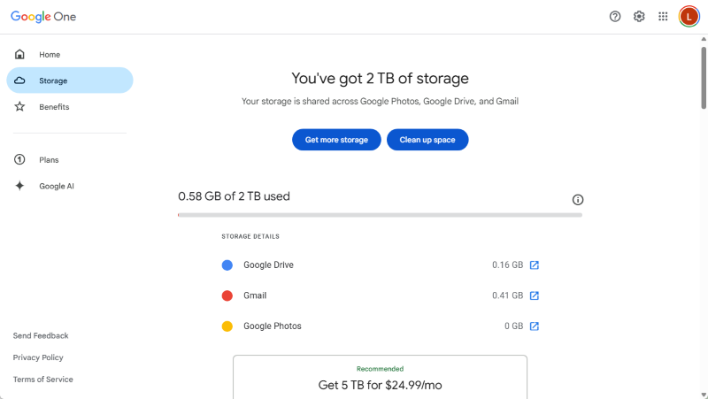
Task: Click the vertical page scrollbar thumb
Action: point(704,77)
